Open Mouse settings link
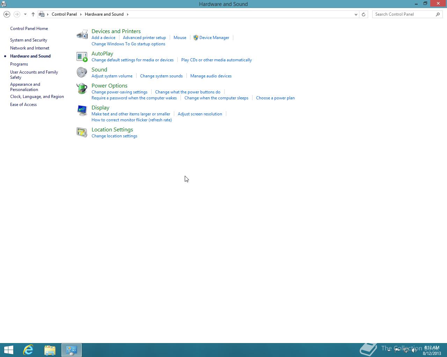447x357 pixels. click(x=180, y=38)
